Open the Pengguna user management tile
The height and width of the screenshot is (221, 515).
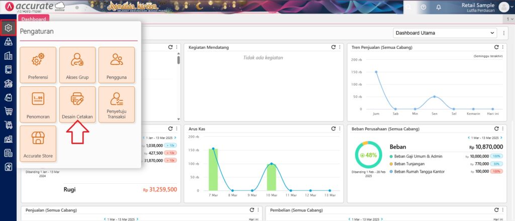(x=117, y=65)
